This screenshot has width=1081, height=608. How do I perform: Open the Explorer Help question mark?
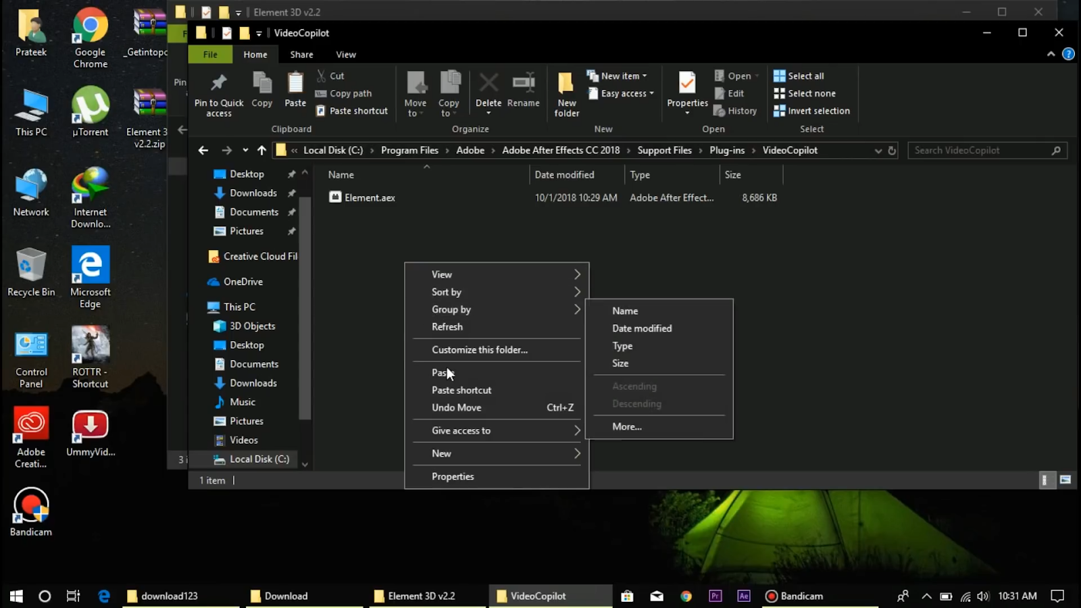pos(1068,54)
